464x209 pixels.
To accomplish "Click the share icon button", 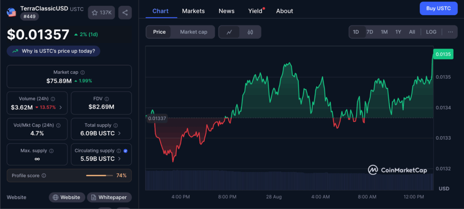I will pos(125,13).
